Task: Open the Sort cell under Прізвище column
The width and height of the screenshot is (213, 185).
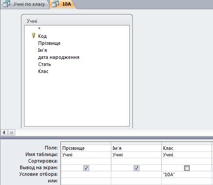Action: 86,161
